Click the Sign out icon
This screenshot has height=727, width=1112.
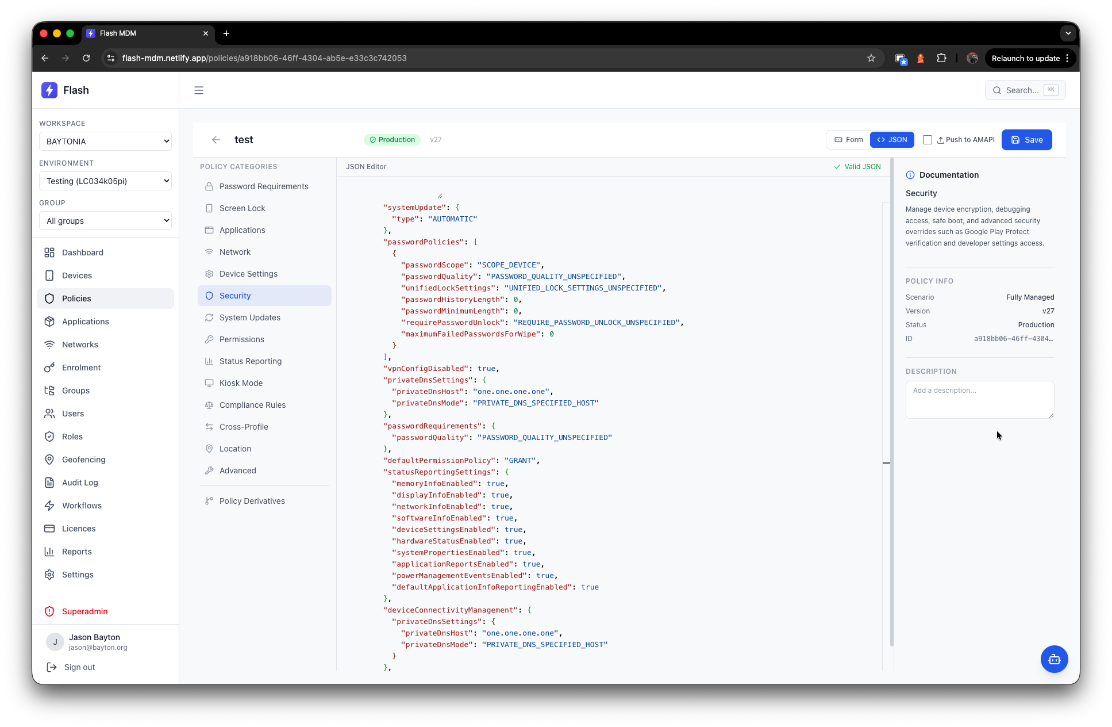52,667
